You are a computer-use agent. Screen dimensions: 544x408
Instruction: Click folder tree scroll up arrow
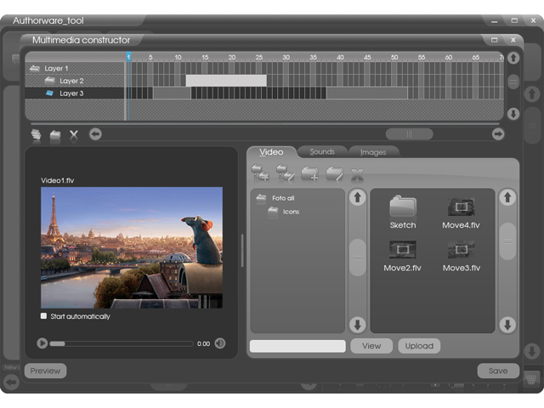pyautogui.click(x=357, y=198)
